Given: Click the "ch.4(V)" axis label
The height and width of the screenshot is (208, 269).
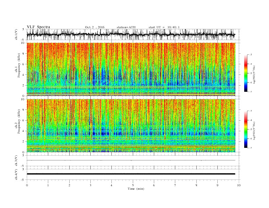Looking at the screenshot, I should pyautogui.click(x=16, y=174).
